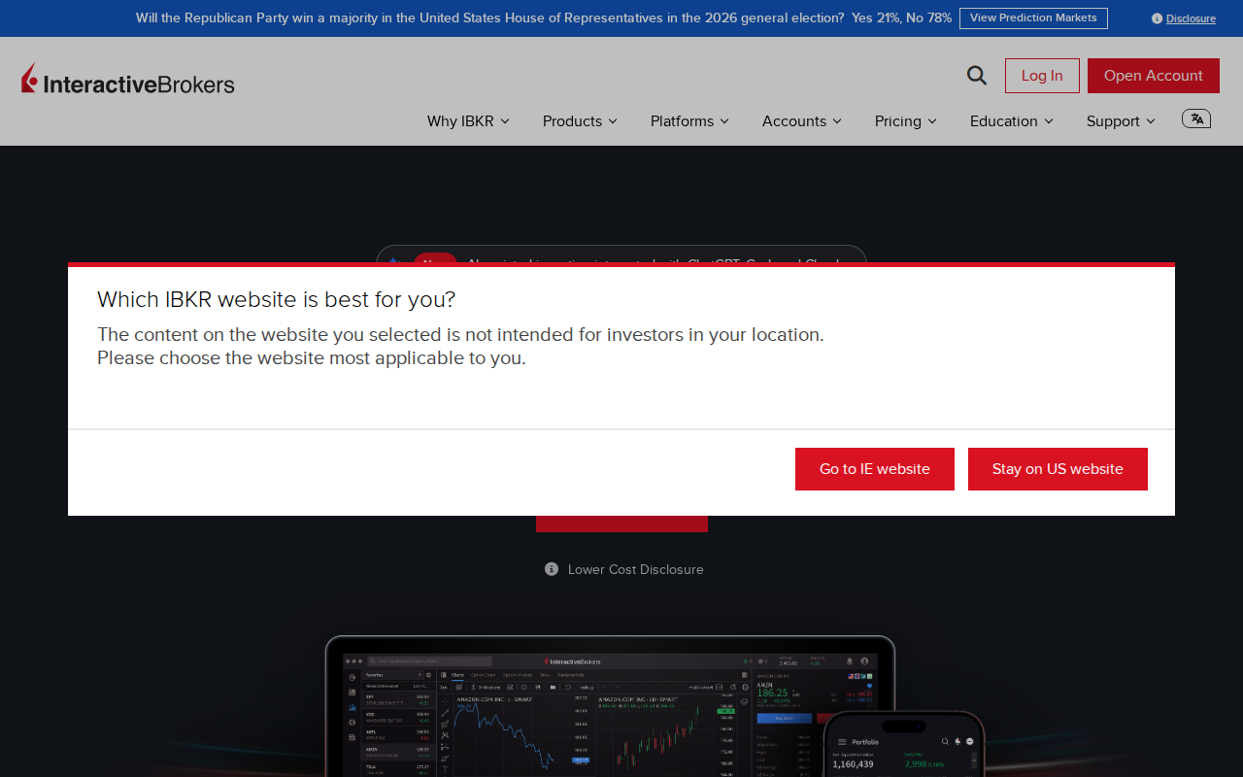Click View Prediction Markets button

[x=1033, y=18]
